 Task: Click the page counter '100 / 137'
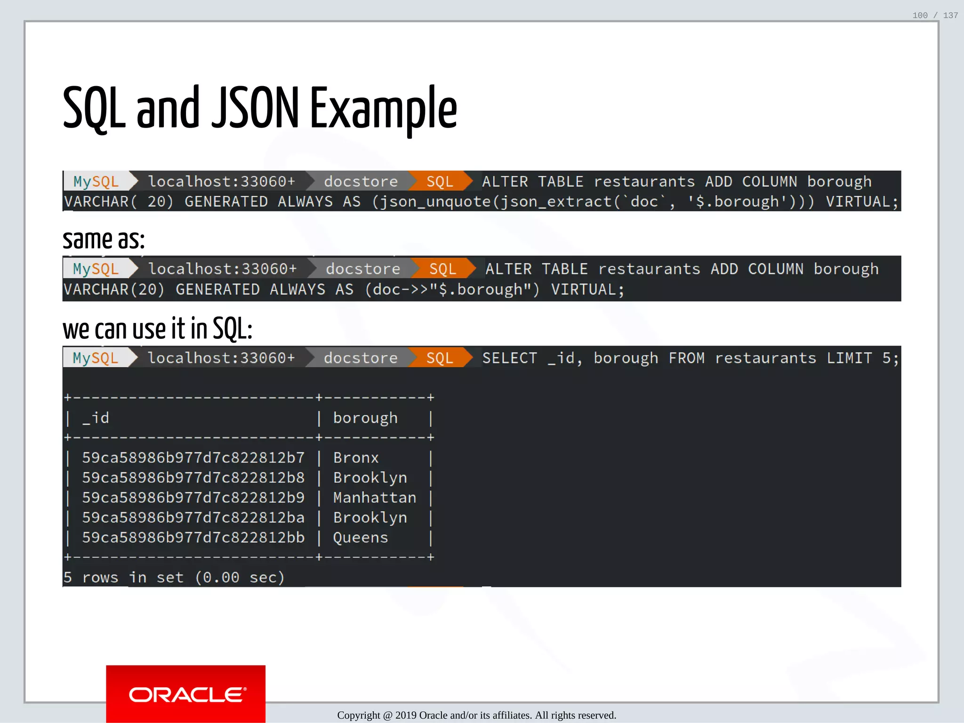[x=935, y=16]
